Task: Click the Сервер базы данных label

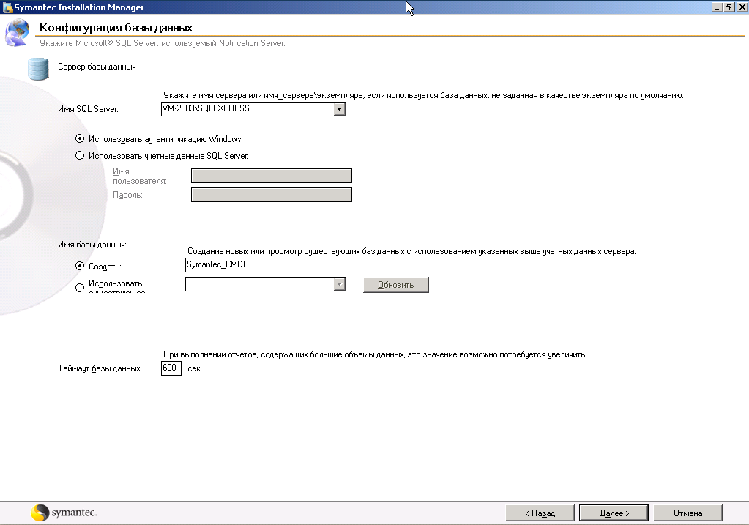Action: pos(97,67)
